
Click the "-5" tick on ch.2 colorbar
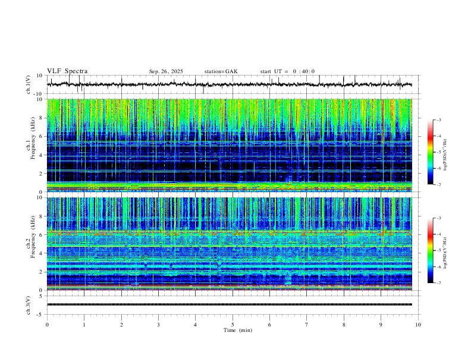tap(439, 250)
